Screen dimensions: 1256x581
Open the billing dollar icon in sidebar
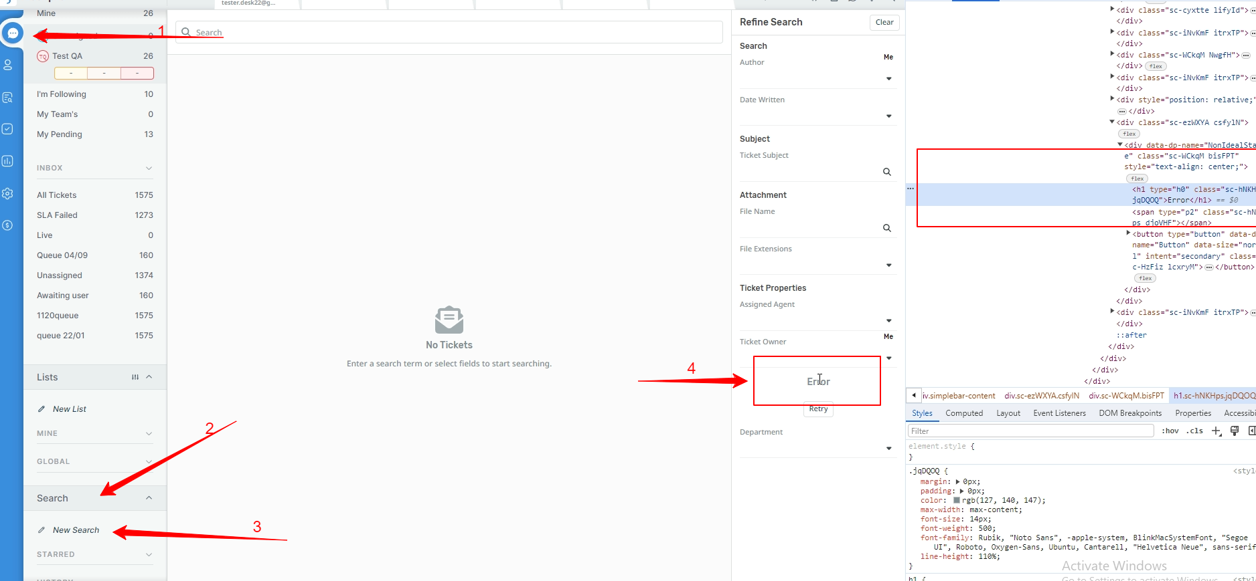tap(8, 225)
